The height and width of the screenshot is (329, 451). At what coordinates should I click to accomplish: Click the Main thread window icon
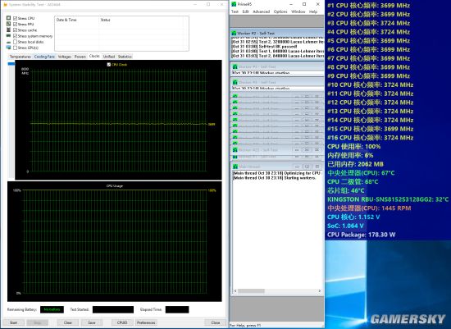[235, 167]
